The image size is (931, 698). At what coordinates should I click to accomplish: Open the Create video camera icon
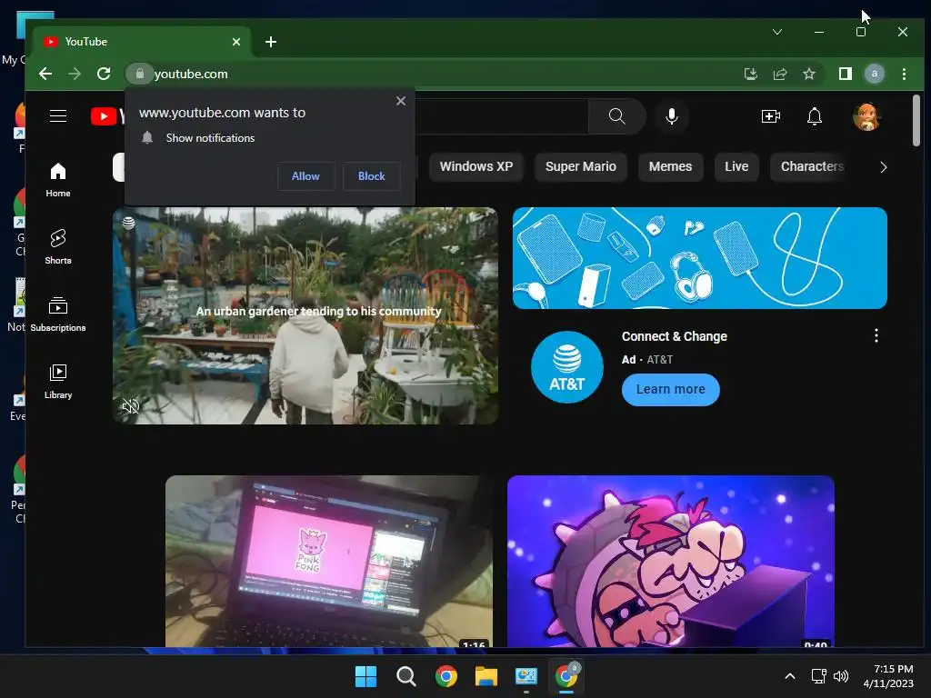pyautogui.click(x=770, y=116)
